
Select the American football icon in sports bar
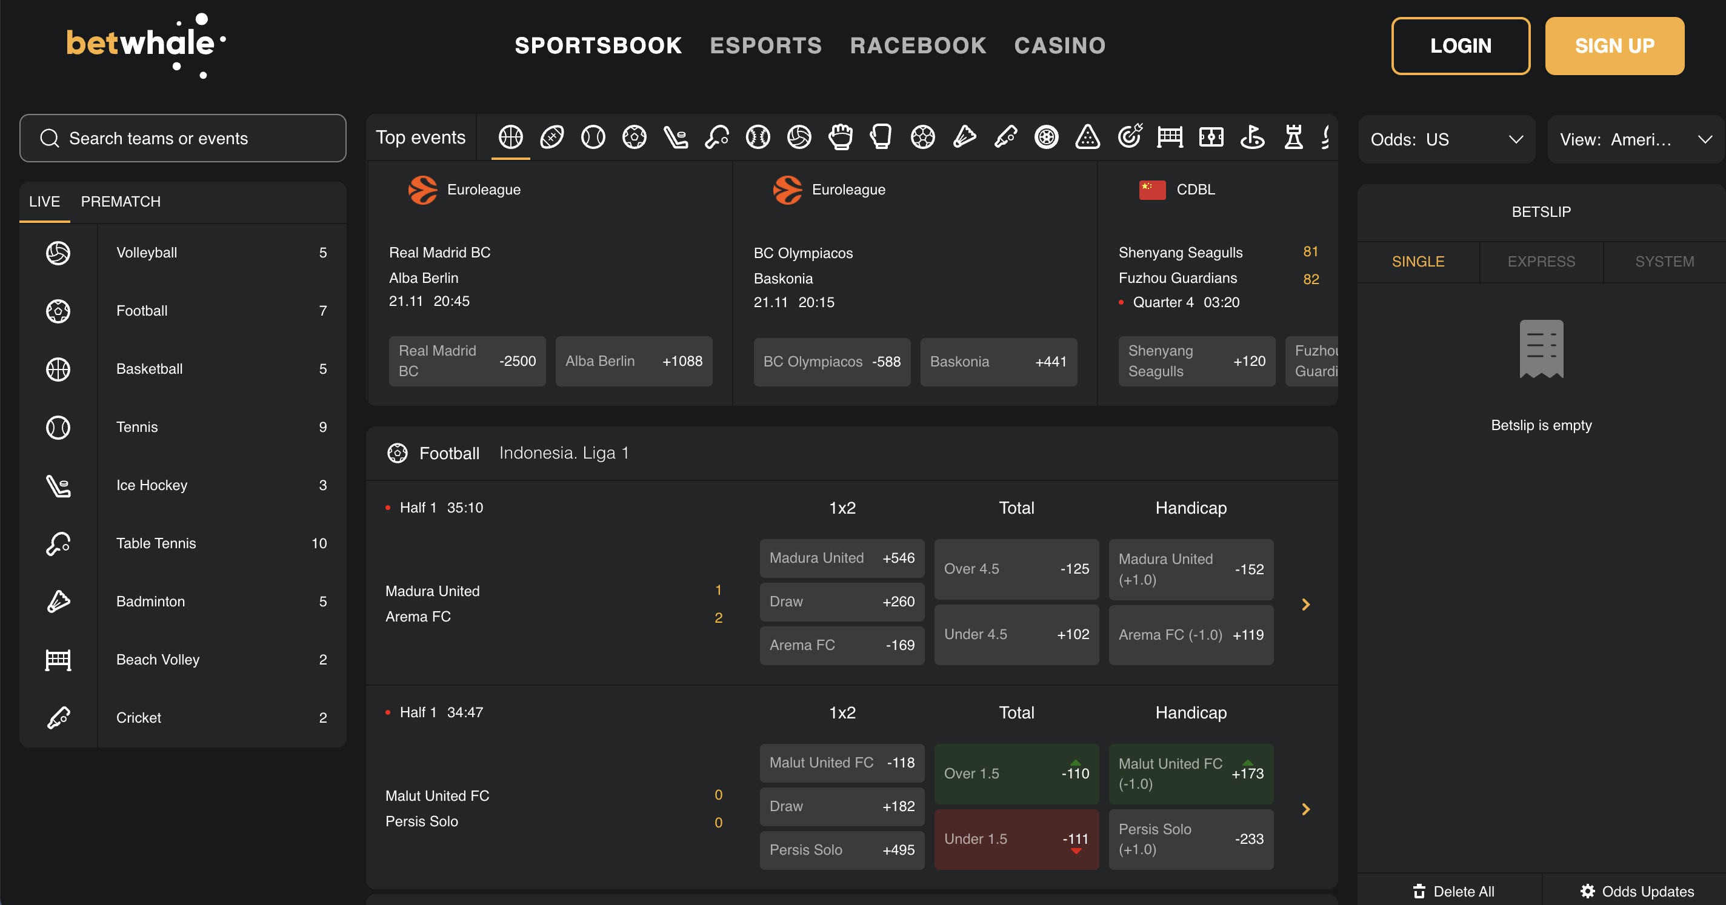point(551,138)
